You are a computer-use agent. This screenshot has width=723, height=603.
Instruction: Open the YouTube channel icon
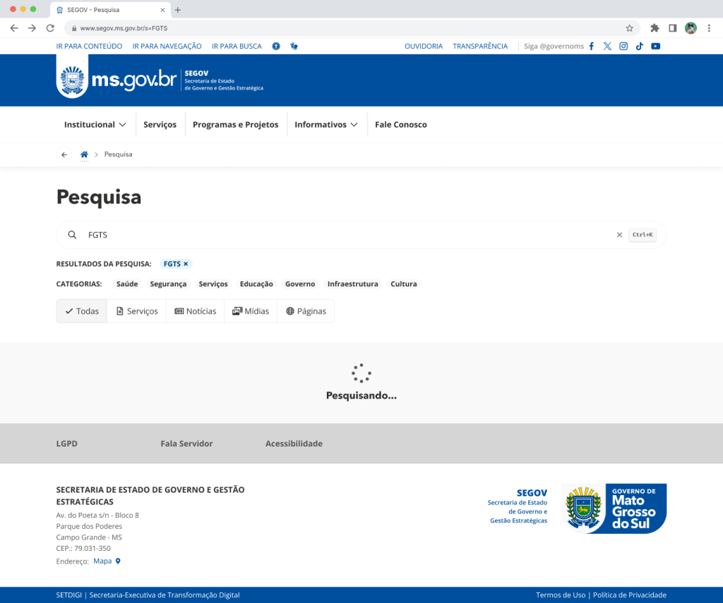pos(656,47)
